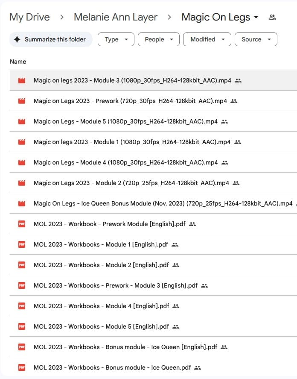Click video icon beside Prework 720p mp4
The height and width of the screenshot is (379, 297).
21,101
